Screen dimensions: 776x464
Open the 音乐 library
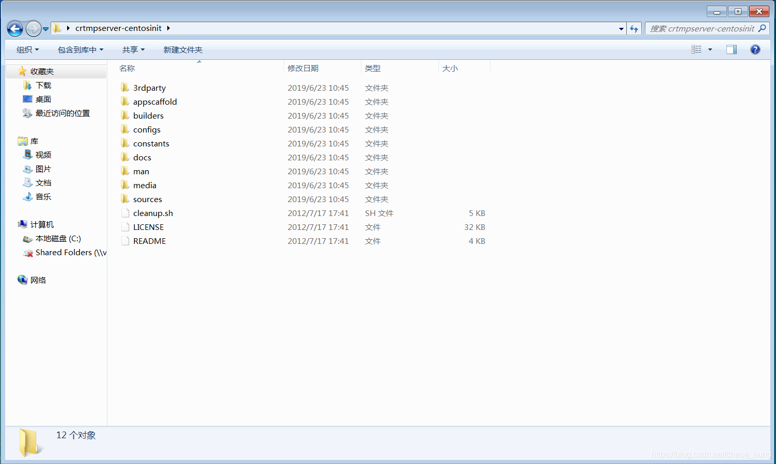pos(43,197)
